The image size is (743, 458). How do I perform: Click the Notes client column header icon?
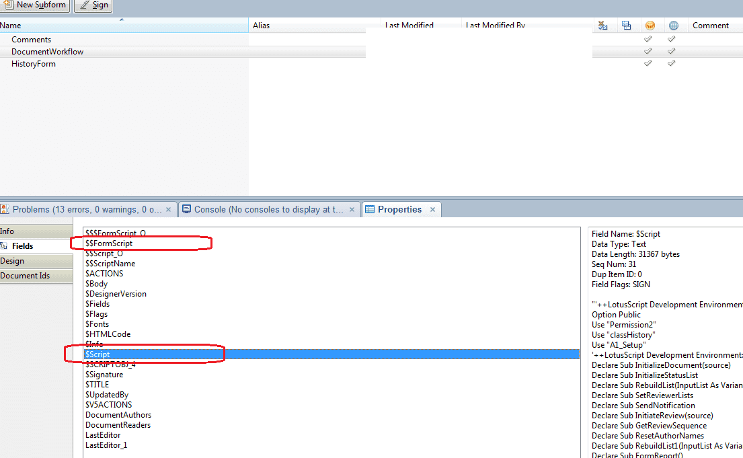(x=650, y=26)
